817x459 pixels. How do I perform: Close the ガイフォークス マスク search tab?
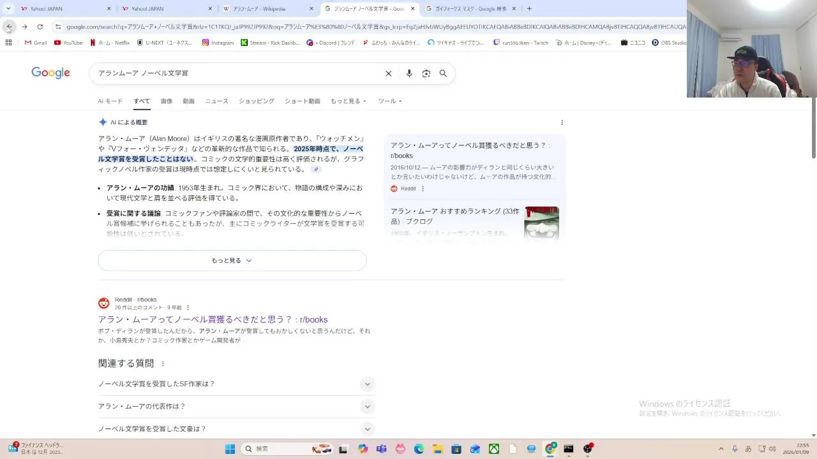[514, 9]
